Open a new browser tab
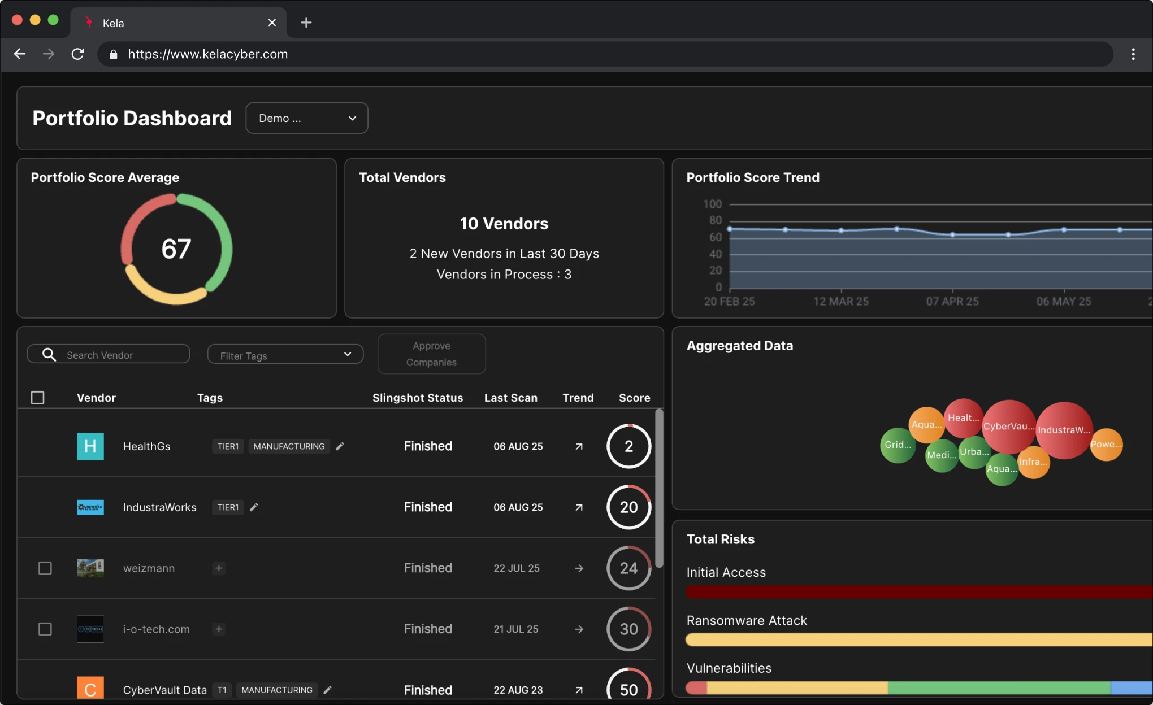Viewport: 1153px width, 705px height. [x=306, y=23]
